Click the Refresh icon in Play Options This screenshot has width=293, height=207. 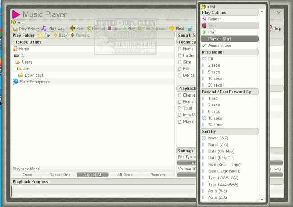coord(204,19)
